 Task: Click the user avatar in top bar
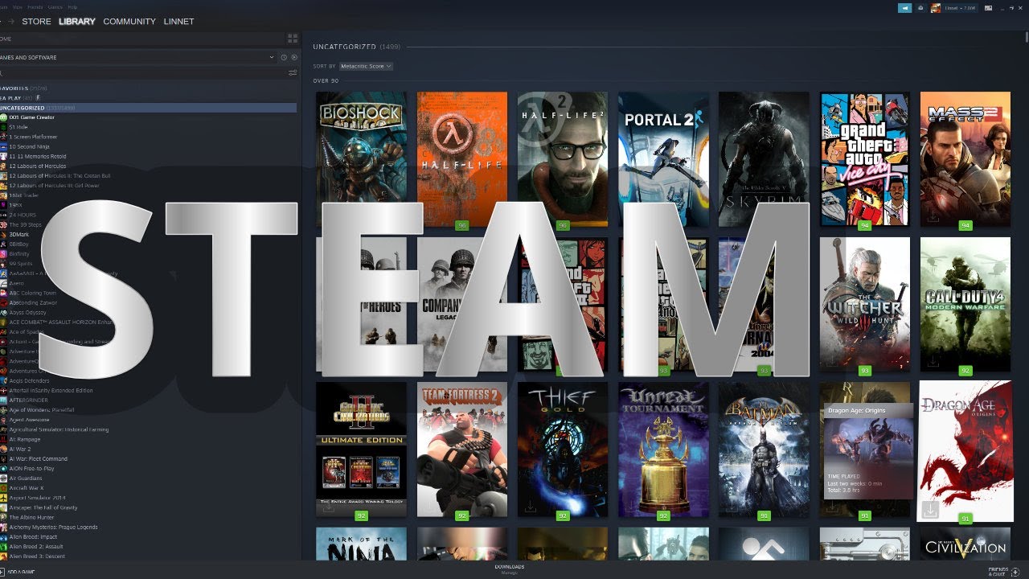click(x=936, y=8)
